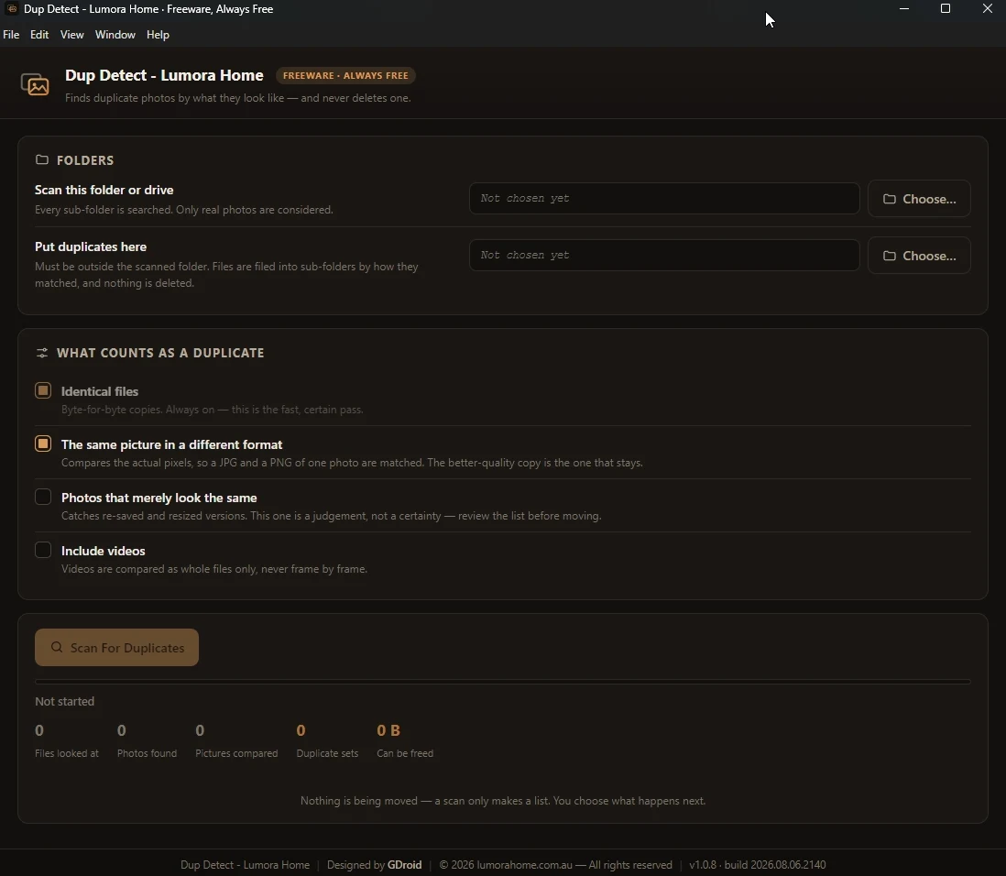Click the Photos found counter
This screenshot has width=1006, height=876.
147,741
